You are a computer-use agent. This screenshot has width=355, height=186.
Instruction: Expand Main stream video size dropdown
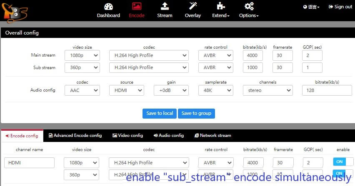[x=82, y=55]
